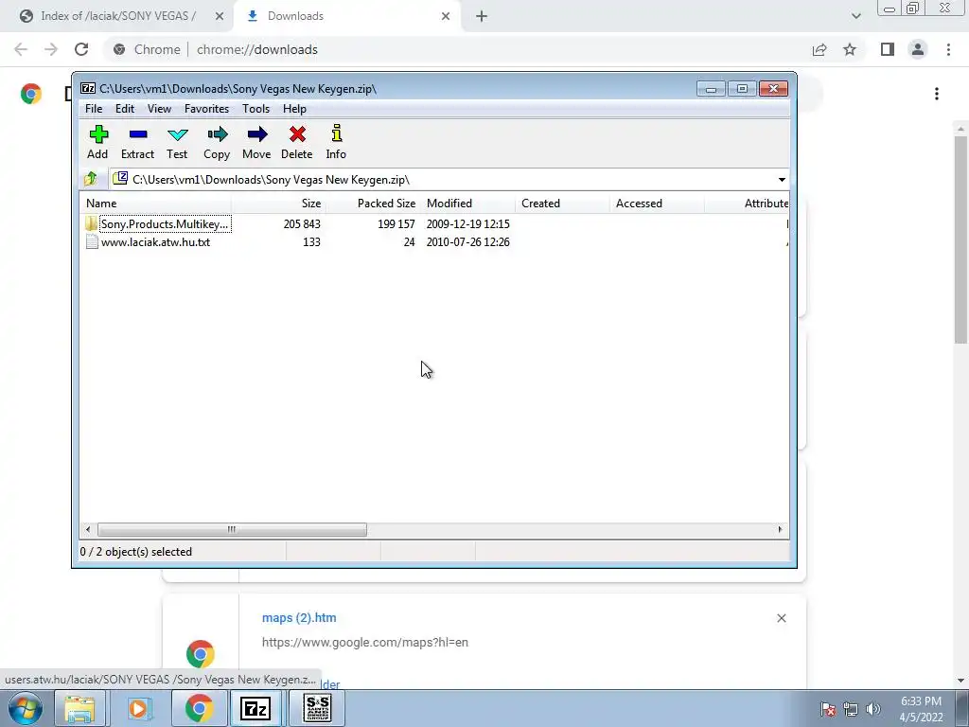Click the network tray icon
This screenshot has width=969, height=727.
click(x=851, y=709)
